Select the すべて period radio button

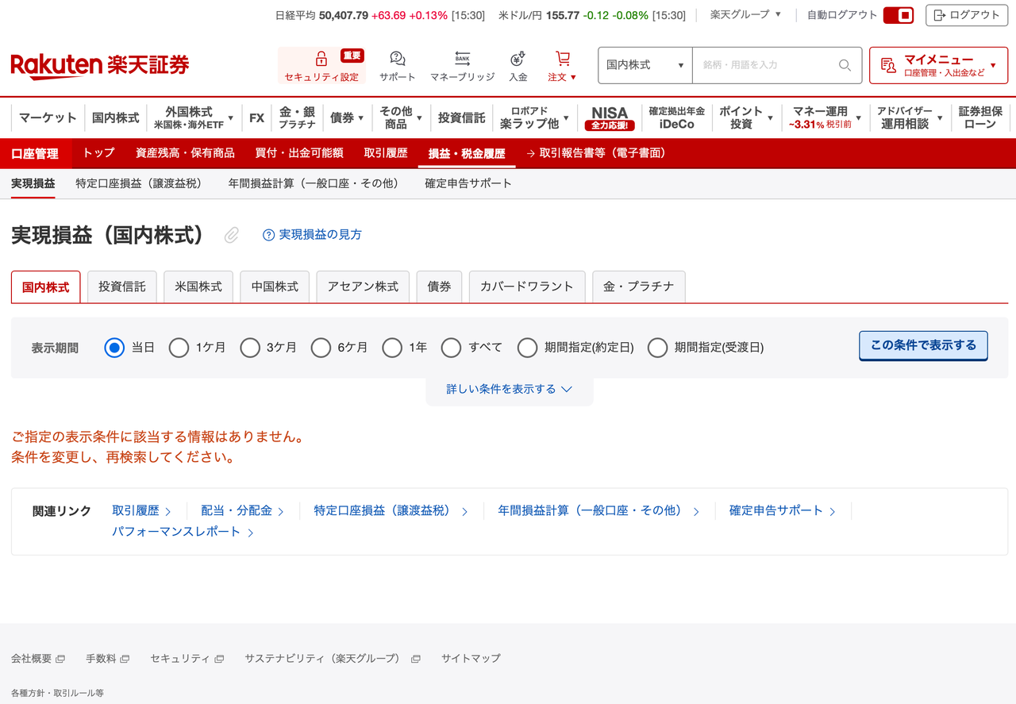(x=451, y=348)
